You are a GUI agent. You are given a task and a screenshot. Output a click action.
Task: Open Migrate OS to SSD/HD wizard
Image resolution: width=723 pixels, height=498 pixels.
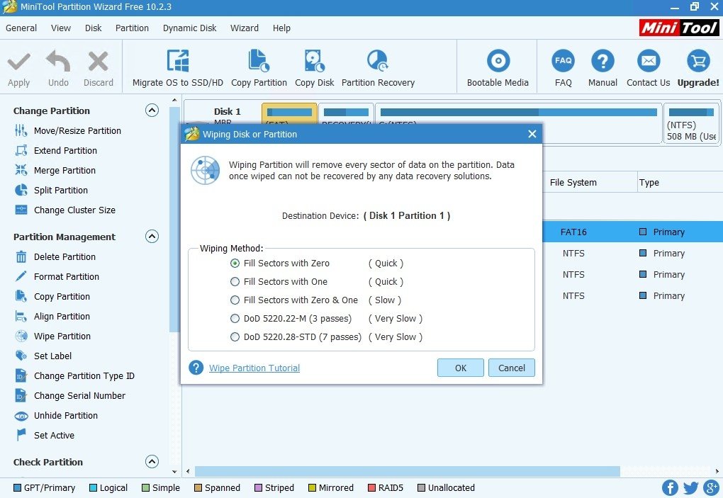tap(177, 68)
